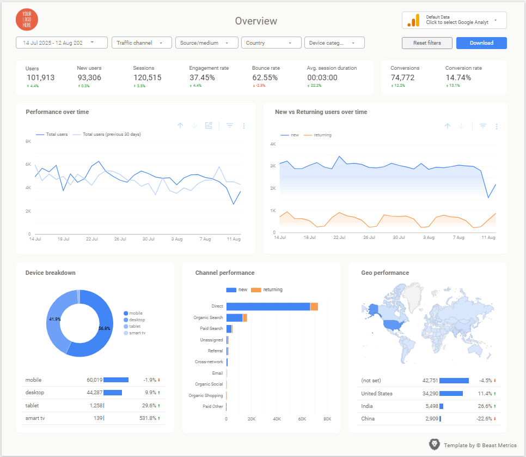
Task: Open the date range 14 Jul 2025 dropdown
Action: point(62,43)
